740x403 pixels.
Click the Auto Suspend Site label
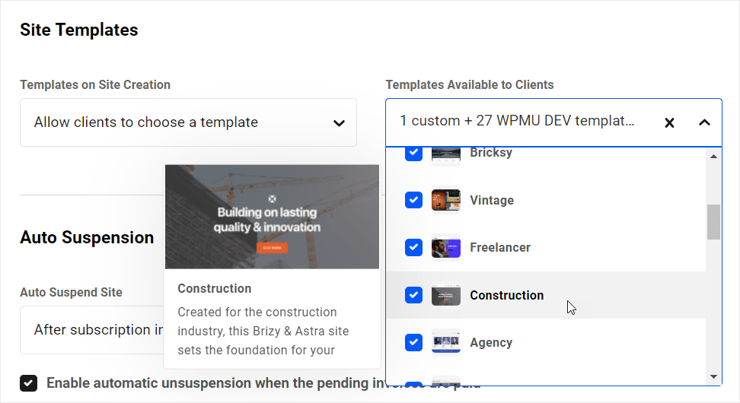[71, 292]
